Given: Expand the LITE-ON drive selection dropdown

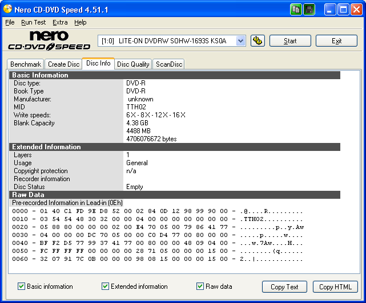Looking at the screenshot, I should pyautogui.click(x=240, y=40).
